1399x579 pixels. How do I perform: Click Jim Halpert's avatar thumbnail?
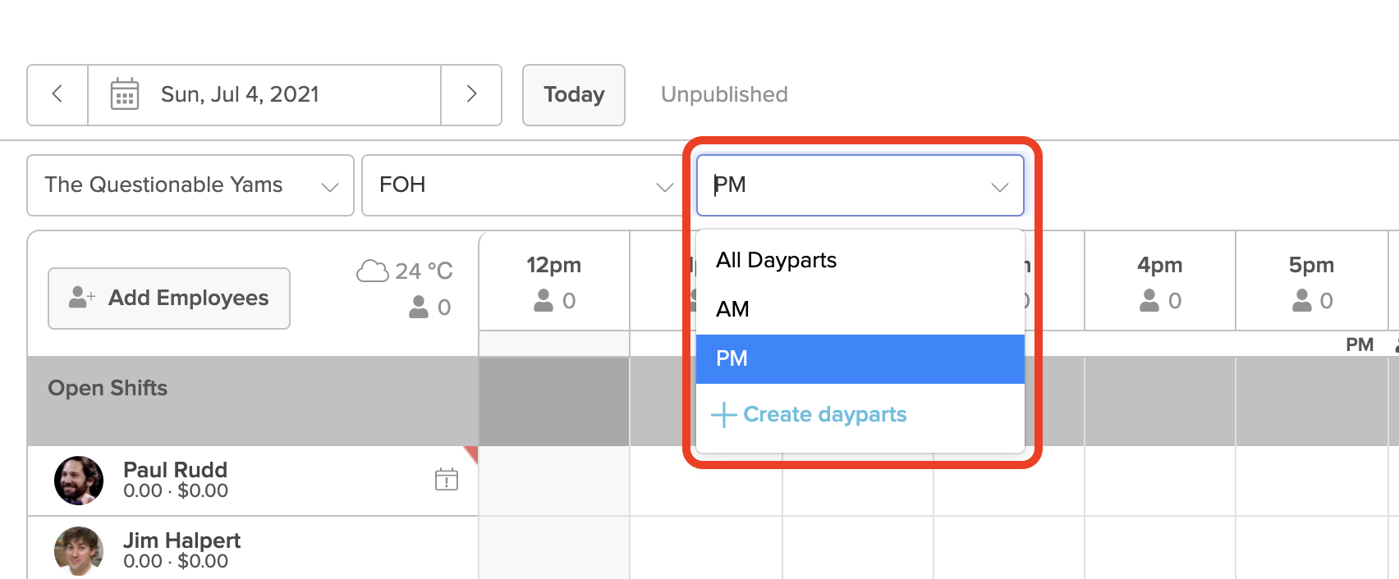tap(79, 551)
